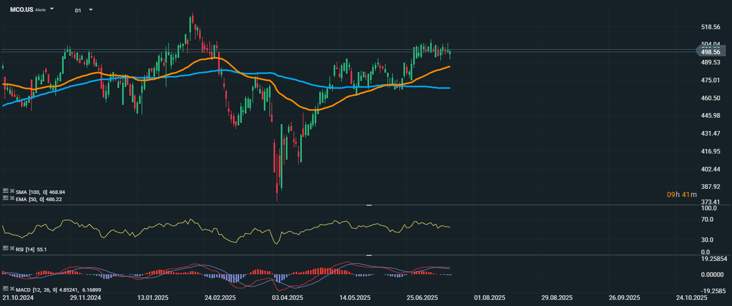Click the 13.01.2025 date label

click(152, 298)
